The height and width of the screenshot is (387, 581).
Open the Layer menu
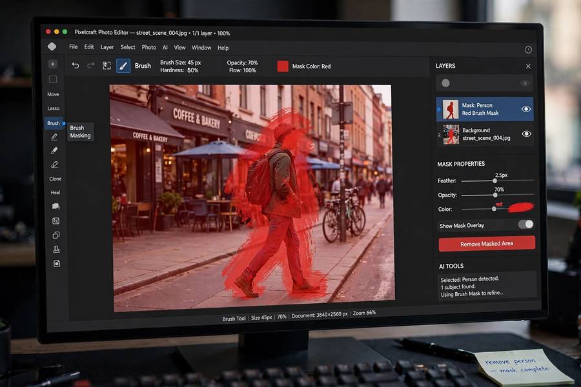107,47
